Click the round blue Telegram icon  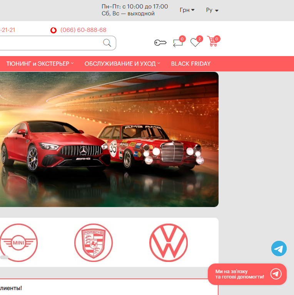pos(279,249)
